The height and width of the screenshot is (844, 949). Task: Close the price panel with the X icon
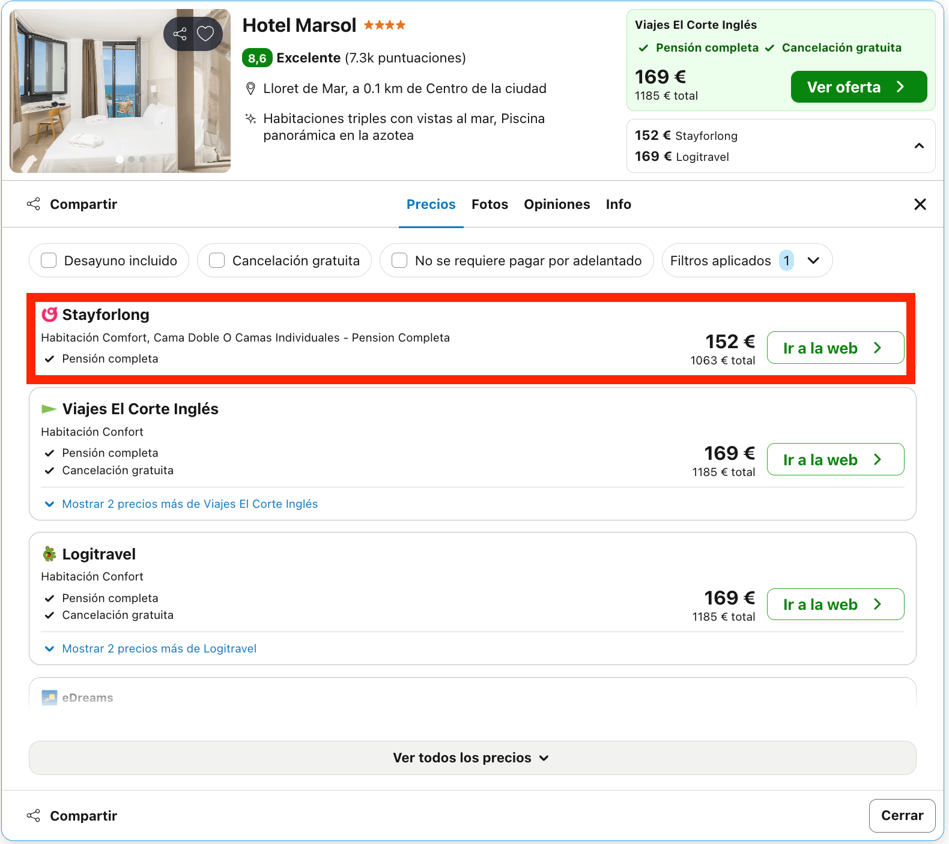point(920,204)
